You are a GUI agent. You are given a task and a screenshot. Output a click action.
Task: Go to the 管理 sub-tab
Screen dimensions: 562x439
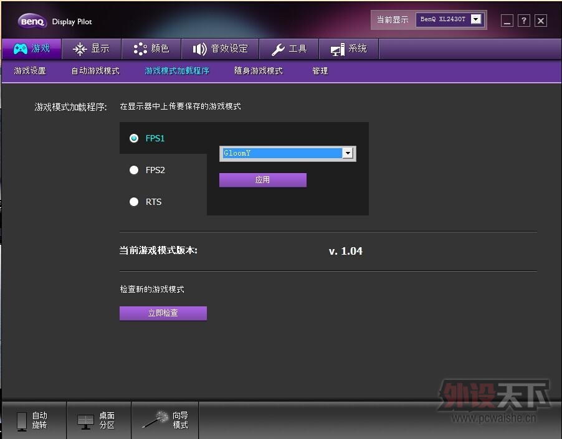click(x=320, y=71)
